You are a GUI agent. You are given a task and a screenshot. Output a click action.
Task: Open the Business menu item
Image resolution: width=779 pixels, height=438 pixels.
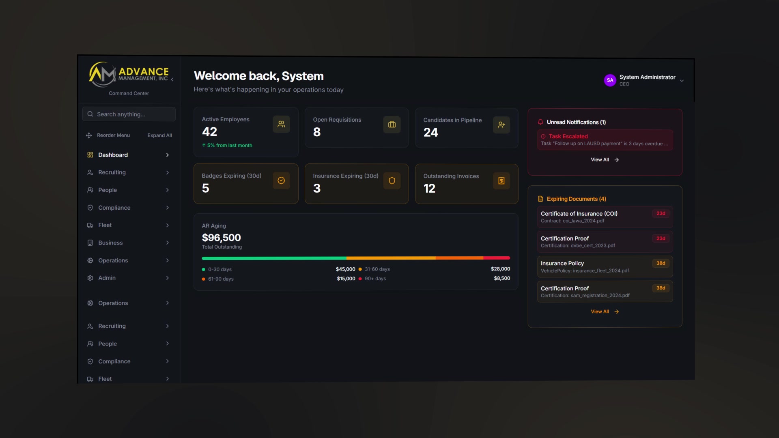129,243
